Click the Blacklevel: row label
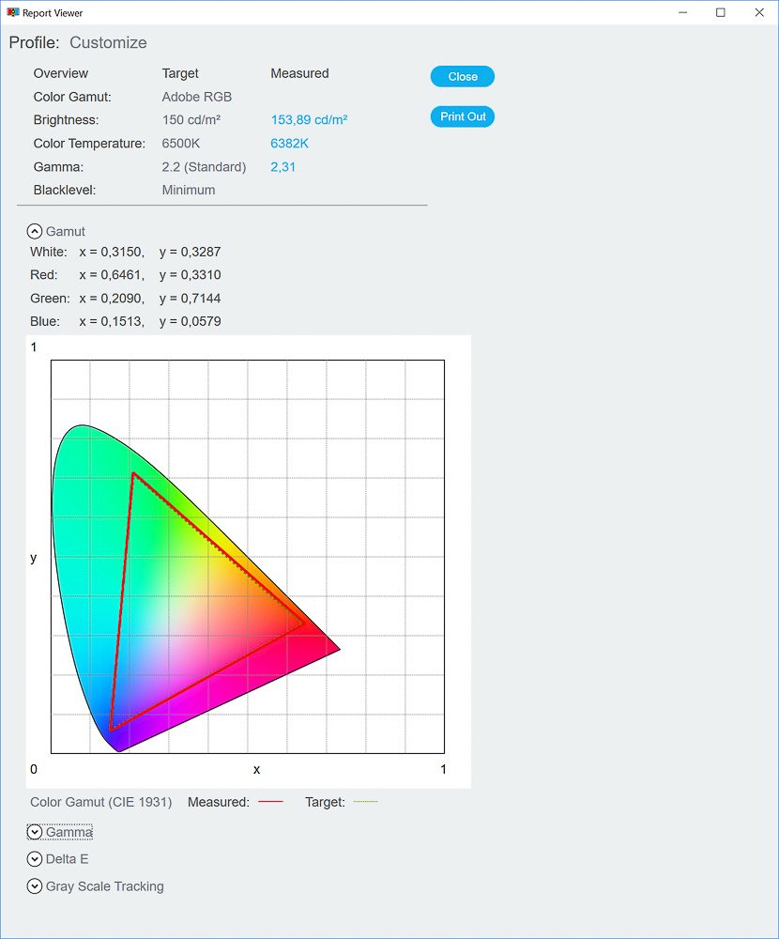Viewport: 779px width, 939px height. click(65, 190)
